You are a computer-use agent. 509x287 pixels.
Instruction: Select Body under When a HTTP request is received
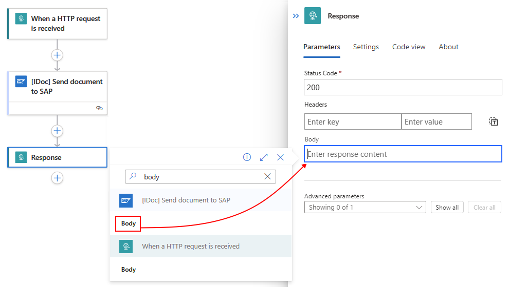click(x=128, y=270)
